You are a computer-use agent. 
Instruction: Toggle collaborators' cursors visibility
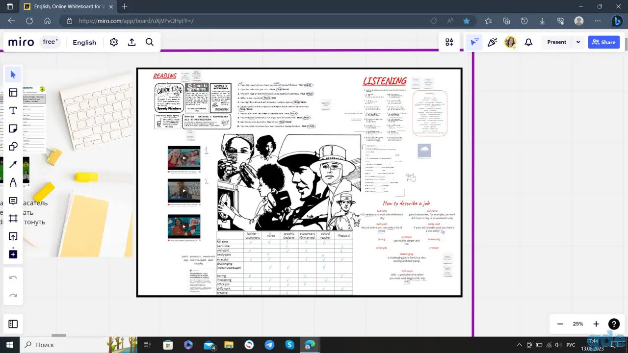click(474, 42)
